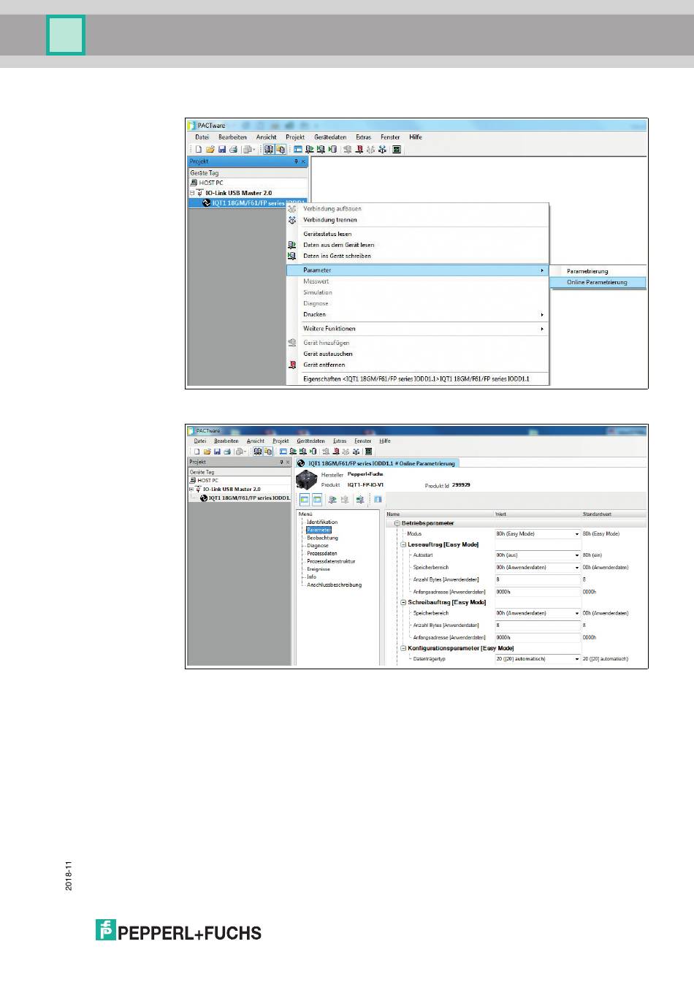Click blue info icon in device parameter toolbar
Viewport: 694px width, 982px height.
click(x=378, y=500)
